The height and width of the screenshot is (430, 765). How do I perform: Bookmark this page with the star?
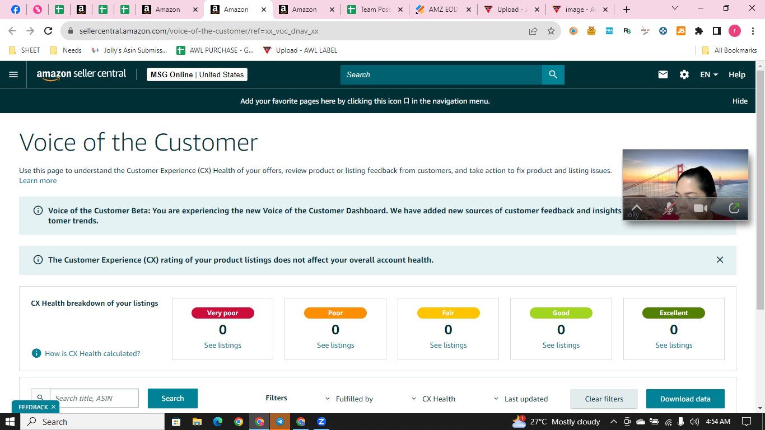tap(551, 31)
